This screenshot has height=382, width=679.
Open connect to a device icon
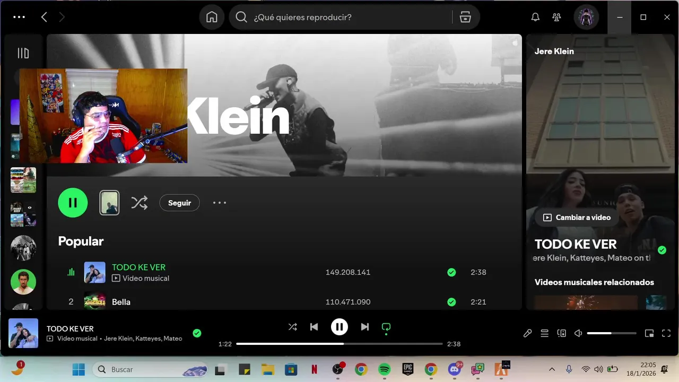(x=562, y=333)
